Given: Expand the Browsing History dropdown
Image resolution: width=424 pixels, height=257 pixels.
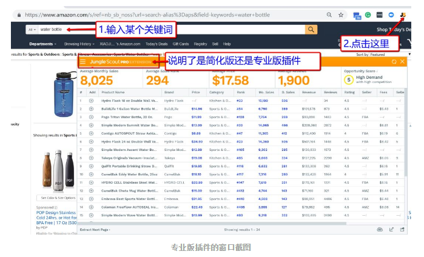Looking at the screenshot, I should point(79,44).
